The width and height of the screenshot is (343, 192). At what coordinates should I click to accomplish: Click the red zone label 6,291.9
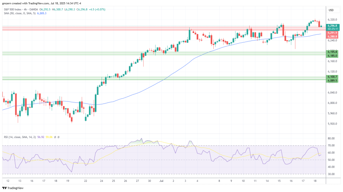tap(332, 33)
